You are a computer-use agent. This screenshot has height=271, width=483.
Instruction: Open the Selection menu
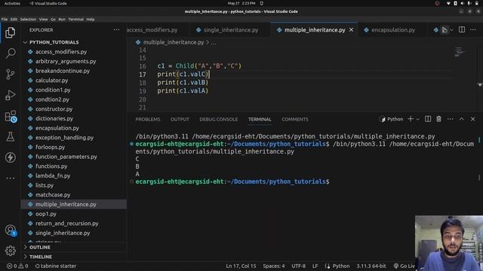[28, 19]
